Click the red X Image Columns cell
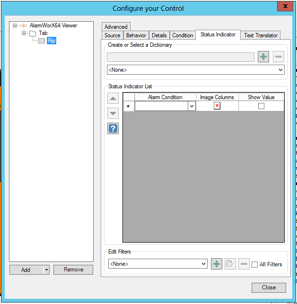This screenshot has width=297, height=304. [217, 106]
